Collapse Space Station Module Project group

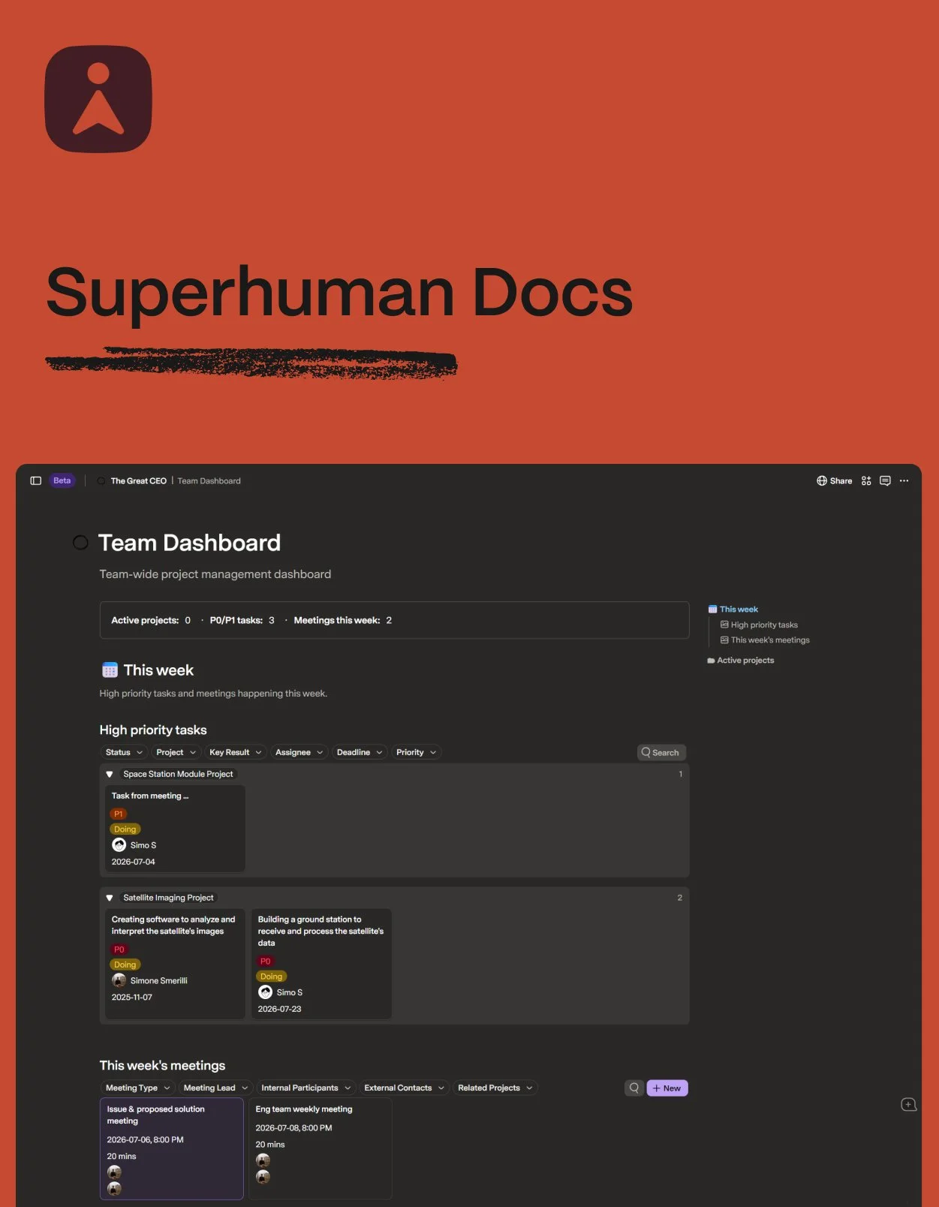point(110,774)
